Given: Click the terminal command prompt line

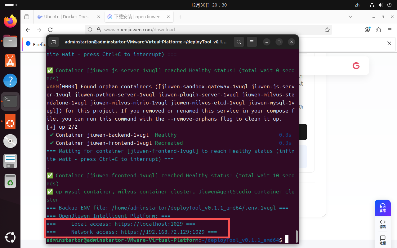Looking at the screenshot, I should pos(167,240).
